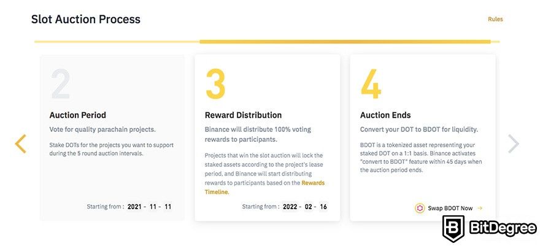Click the large number 4 step
The height and width of the screenshot is (246, 540).
point(371,84)
